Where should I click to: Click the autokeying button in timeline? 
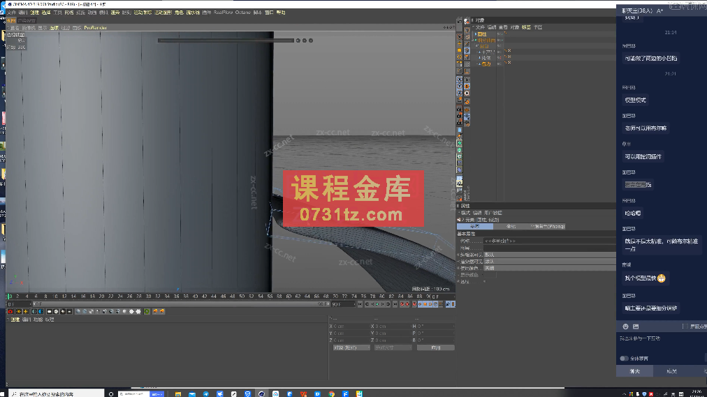407,304
